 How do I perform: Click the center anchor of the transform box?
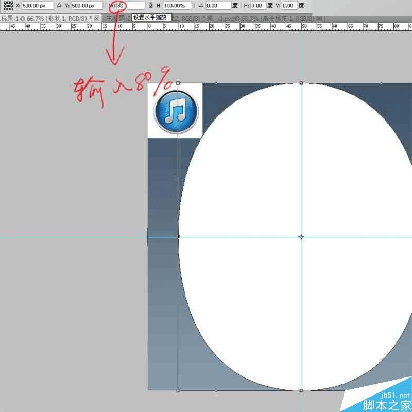[x=301, y=236]
